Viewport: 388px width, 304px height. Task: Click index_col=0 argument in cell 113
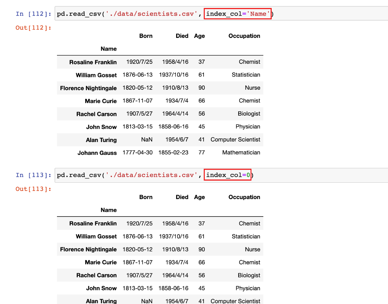click(x=227, y=175)
